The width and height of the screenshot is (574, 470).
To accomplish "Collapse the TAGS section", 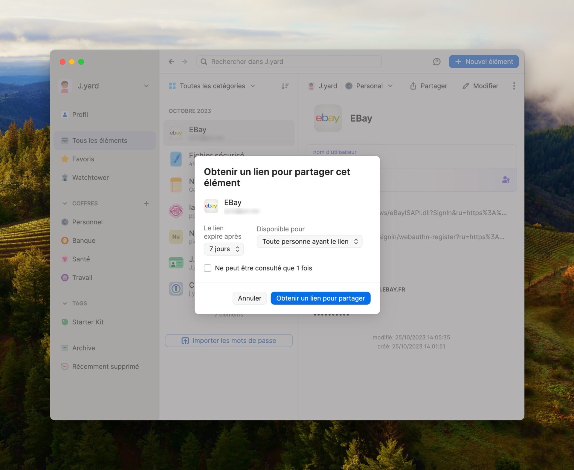I will 65,303.
